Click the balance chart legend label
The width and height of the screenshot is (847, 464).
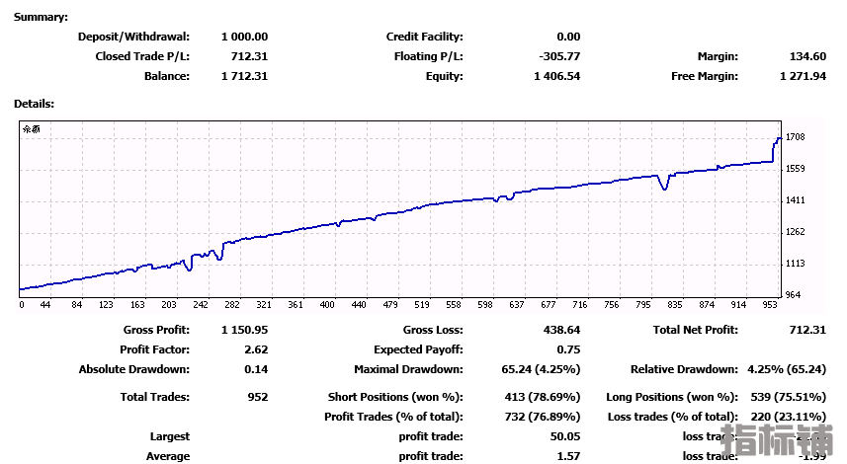click(32, 129)
